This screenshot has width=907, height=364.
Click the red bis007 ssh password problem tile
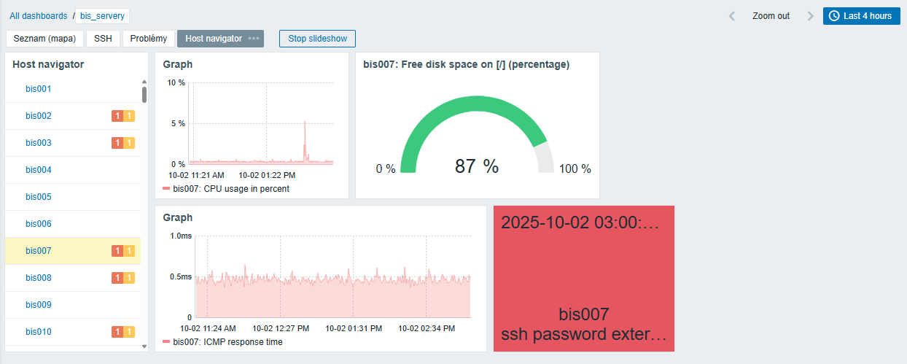(583, 278)
